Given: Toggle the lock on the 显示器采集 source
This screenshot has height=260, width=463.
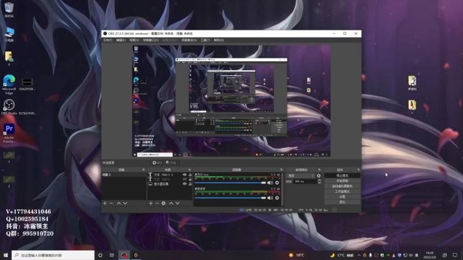Looking at the screenshot, I should coord(190,184).
